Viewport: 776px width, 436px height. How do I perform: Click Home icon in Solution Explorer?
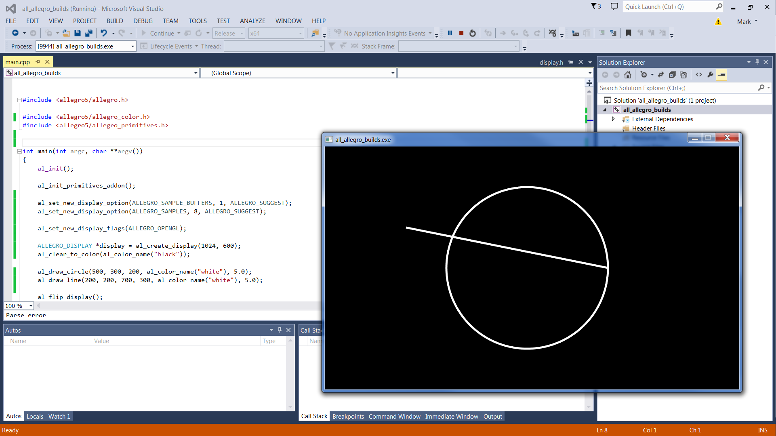tap(627, 75)
